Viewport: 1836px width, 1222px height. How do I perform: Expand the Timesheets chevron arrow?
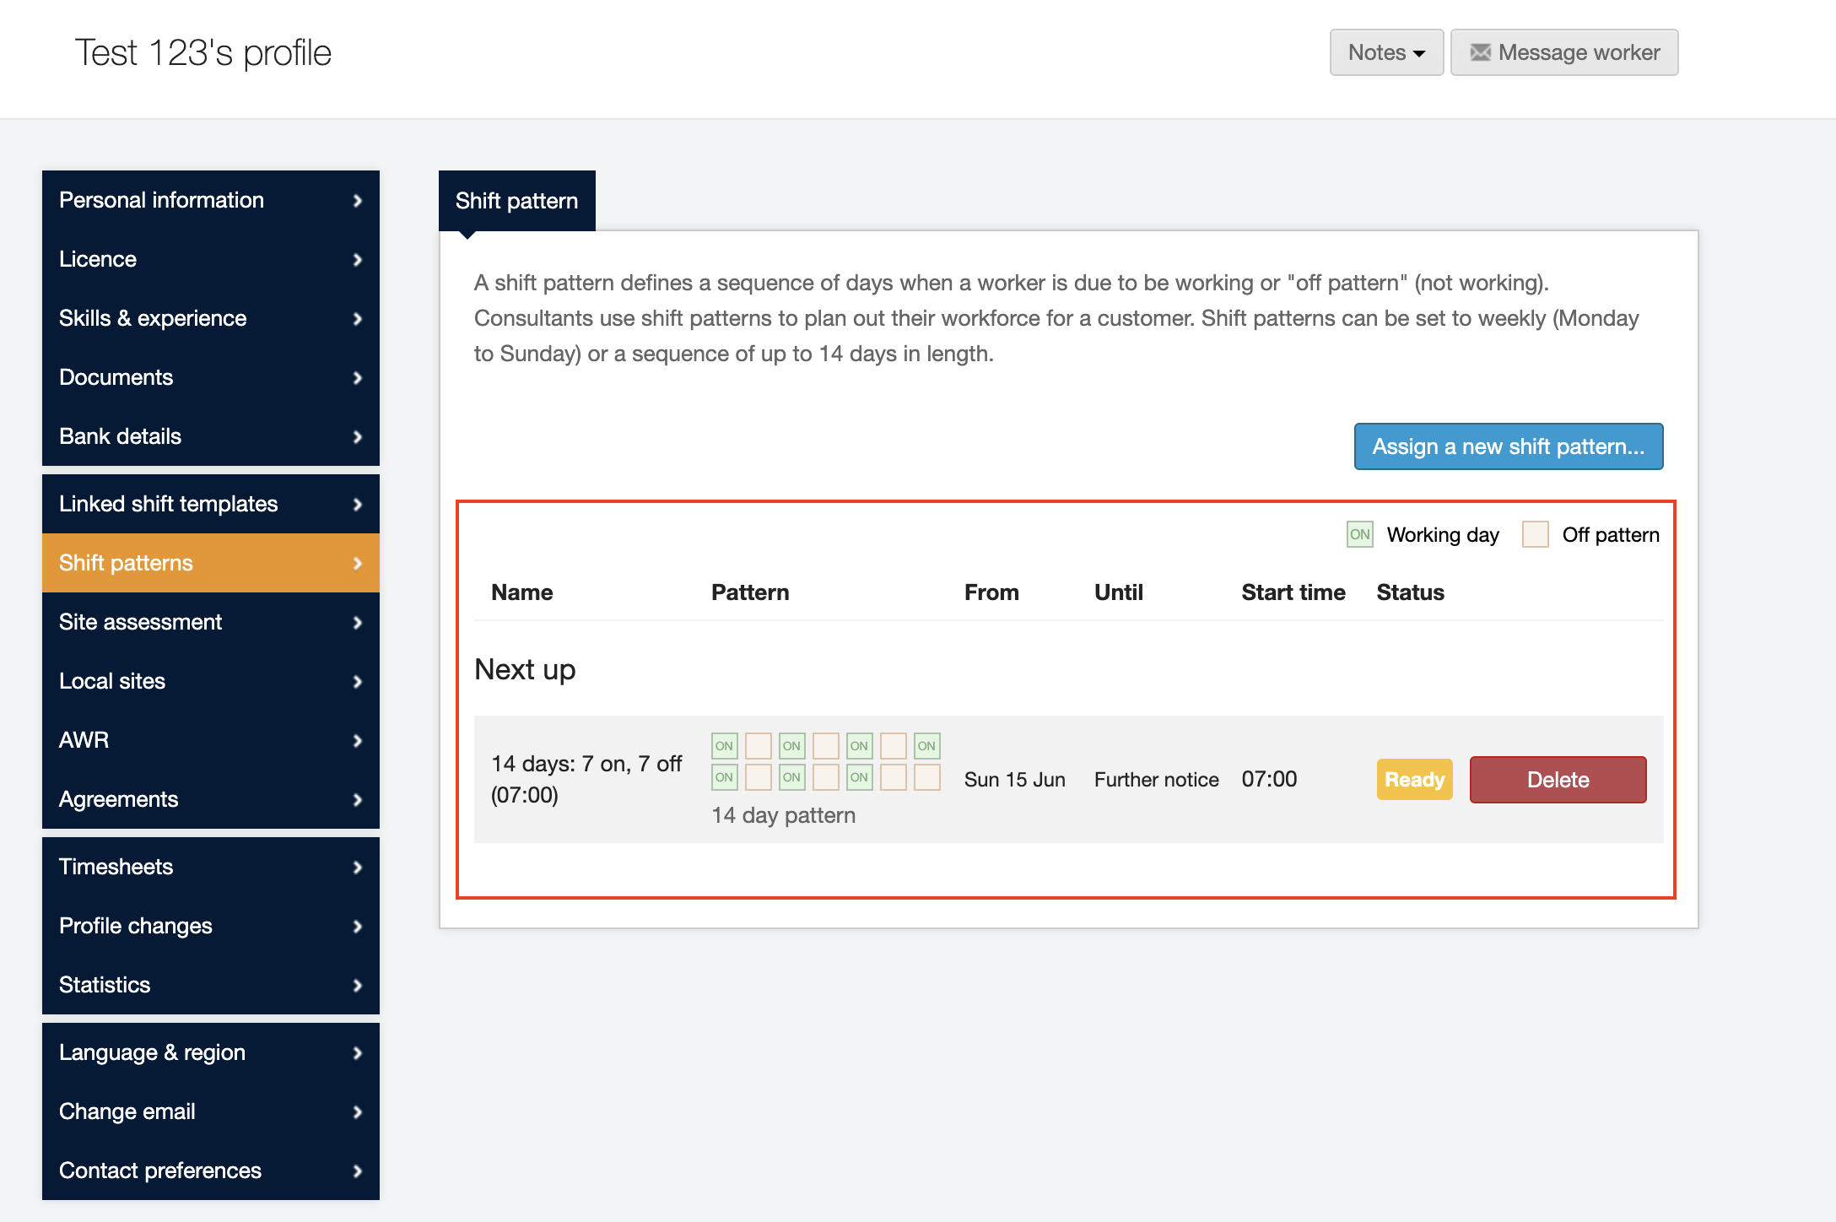(x=358, y=868)
